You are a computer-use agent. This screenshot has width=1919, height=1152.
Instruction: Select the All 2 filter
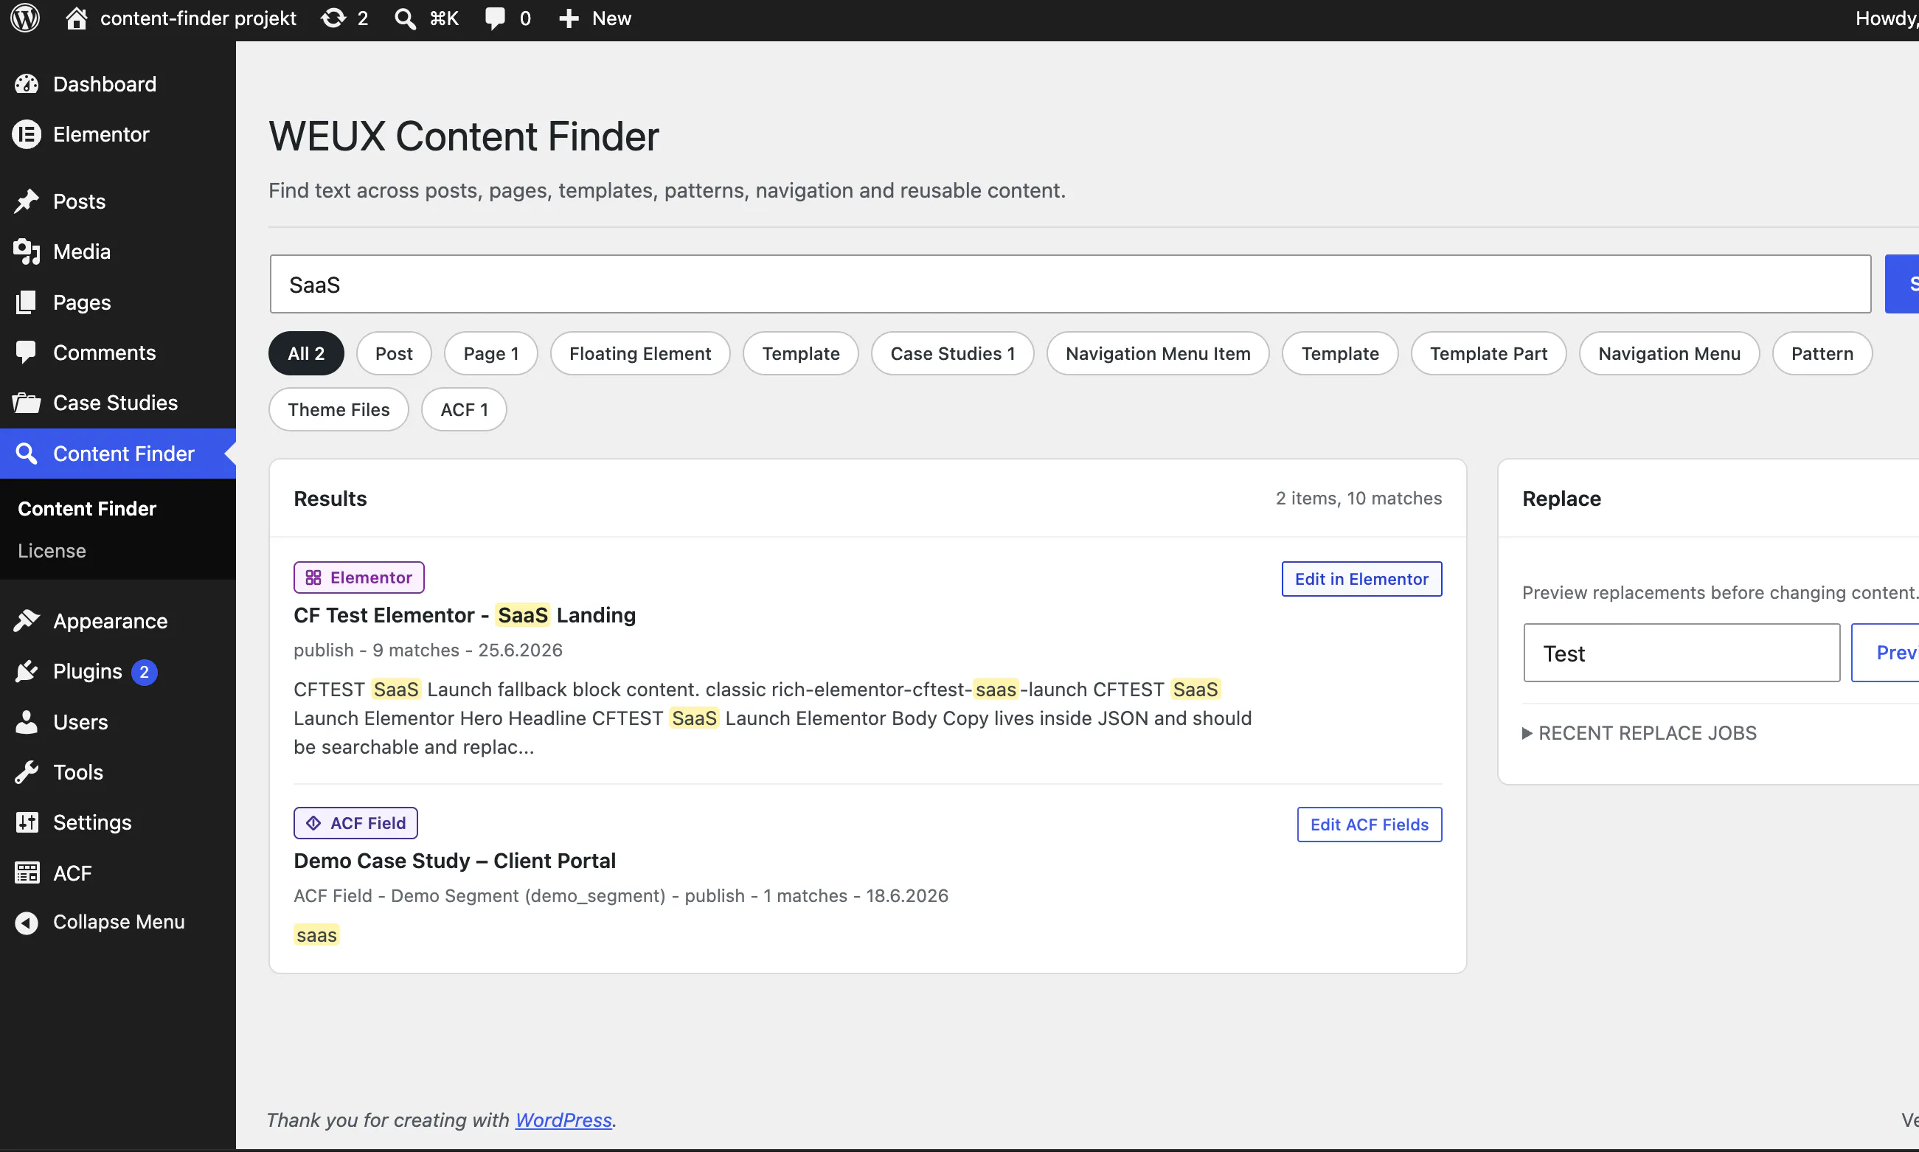(306, 354)
